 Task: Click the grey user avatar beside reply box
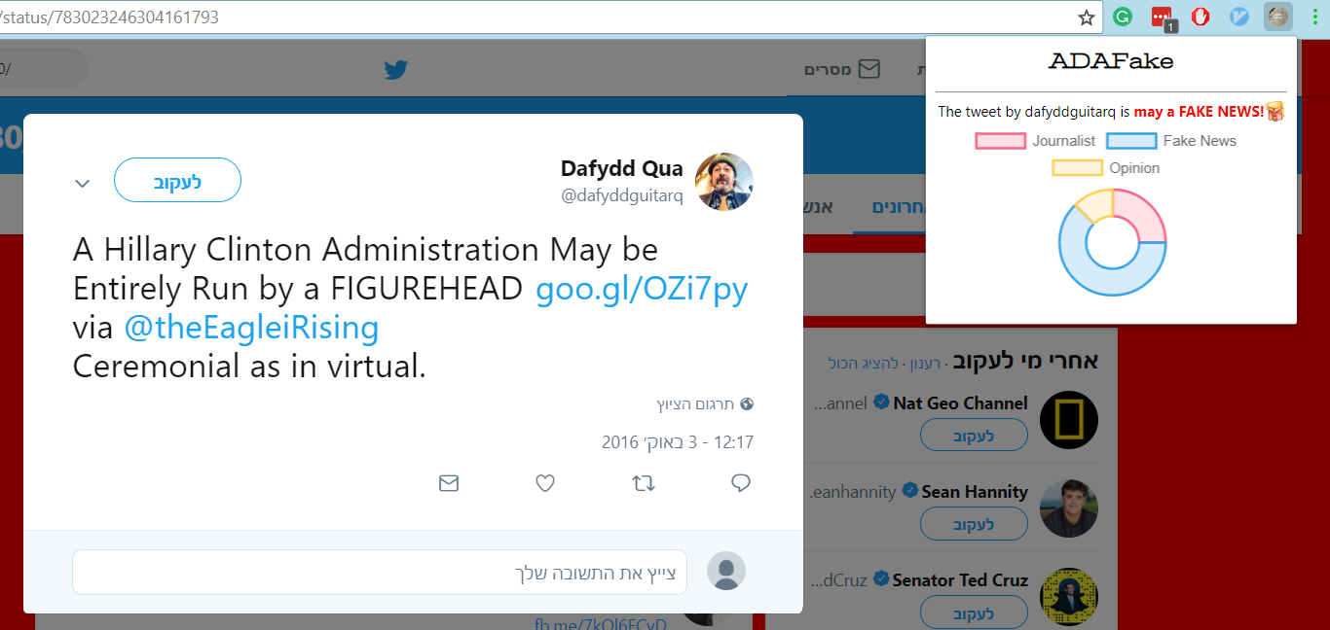click(x=726, y=571)
